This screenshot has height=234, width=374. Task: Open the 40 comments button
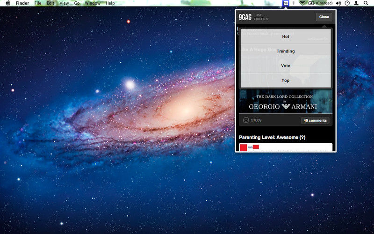[315, 120]
